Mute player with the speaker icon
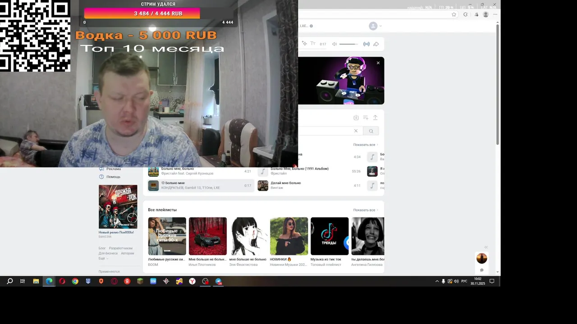Viewport: 577px width, 324px height. click(334, 44)
